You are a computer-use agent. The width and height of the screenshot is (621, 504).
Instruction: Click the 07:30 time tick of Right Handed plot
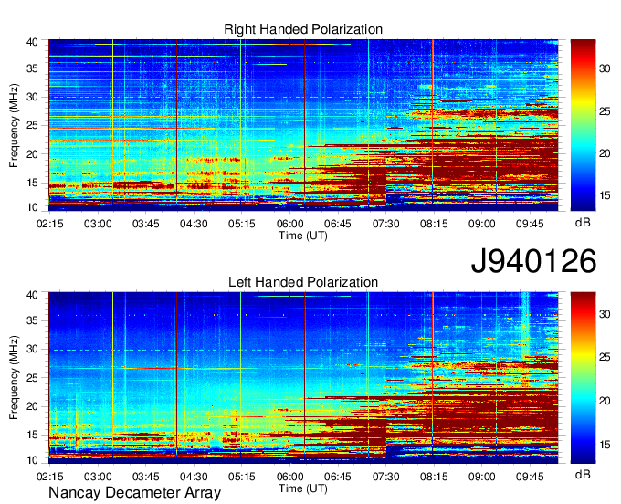[x=385, y=224]
